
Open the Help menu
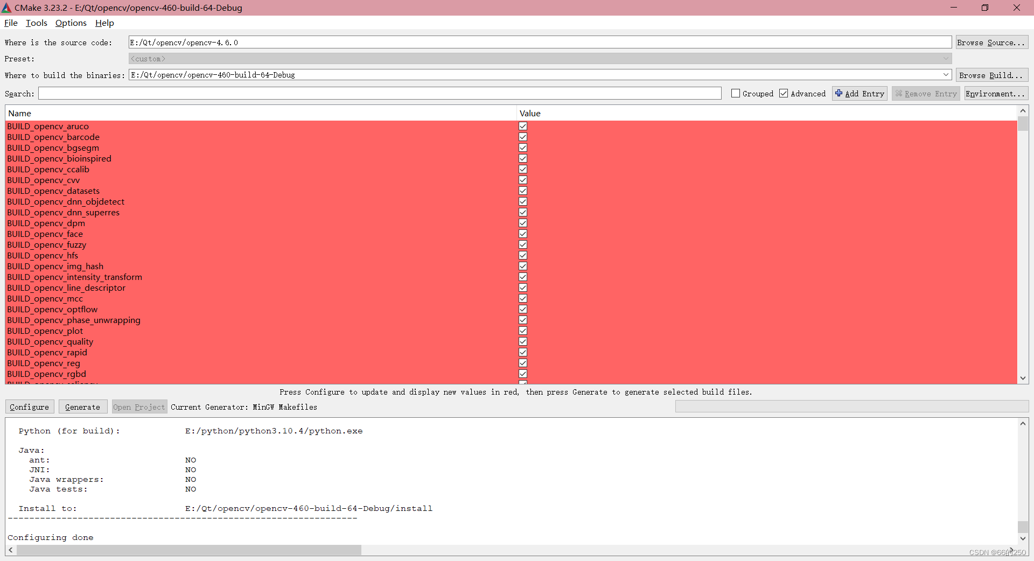(104, 23)
